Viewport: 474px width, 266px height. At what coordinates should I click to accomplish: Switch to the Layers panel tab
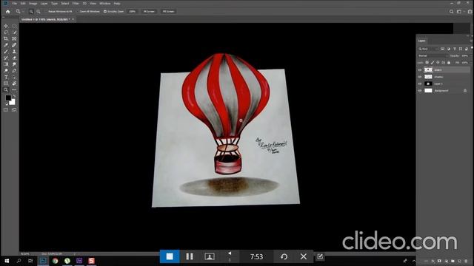[x=421, y=41]
